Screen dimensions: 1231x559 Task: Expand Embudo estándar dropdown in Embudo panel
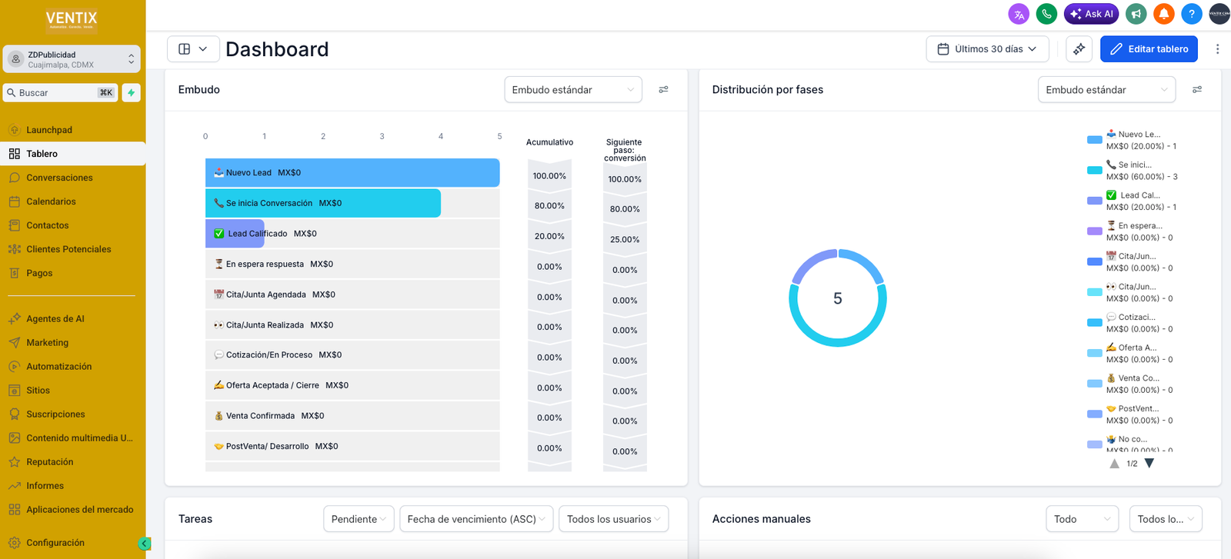[573, 90]
